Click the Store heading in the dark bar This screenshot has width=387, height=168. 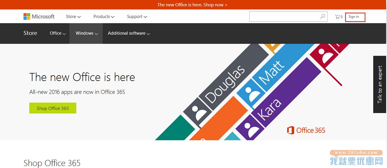point(30,33)
